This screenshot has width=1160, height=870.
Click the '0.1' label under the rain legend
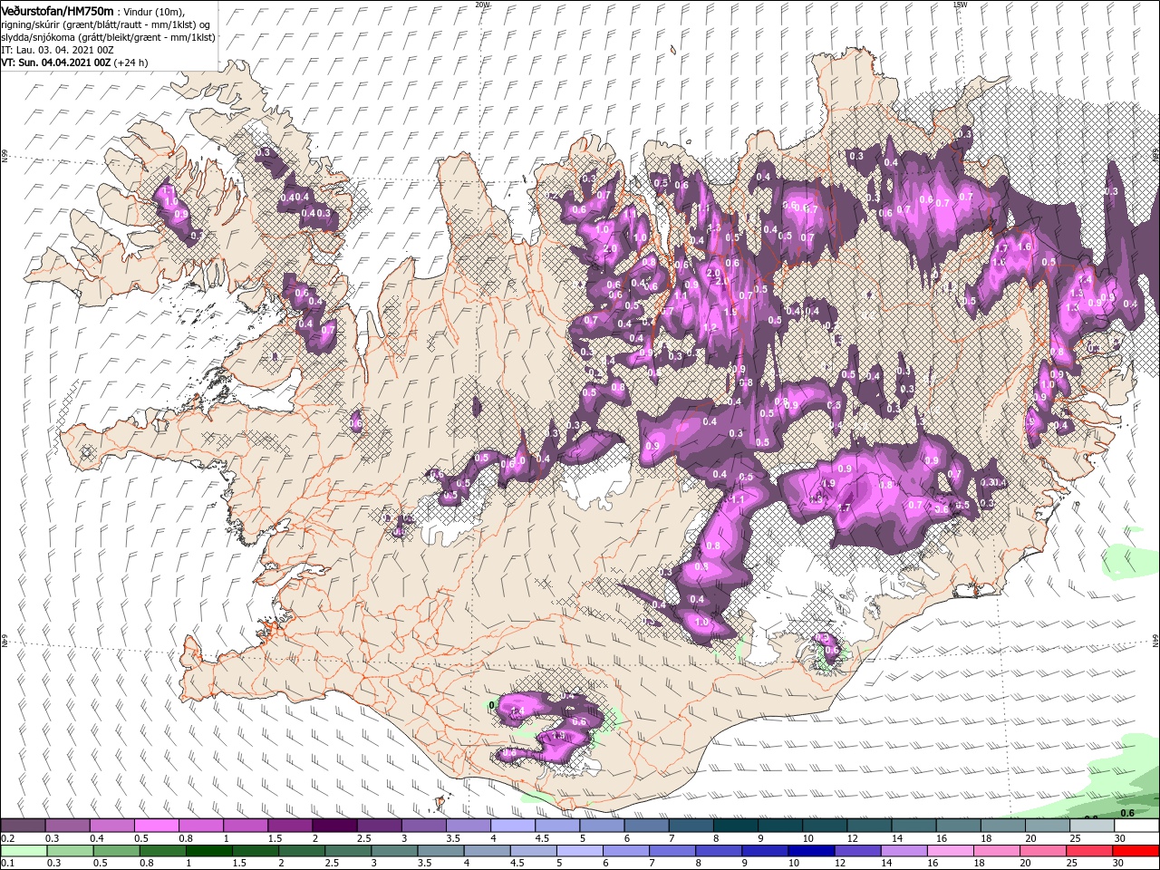(7, 864)
